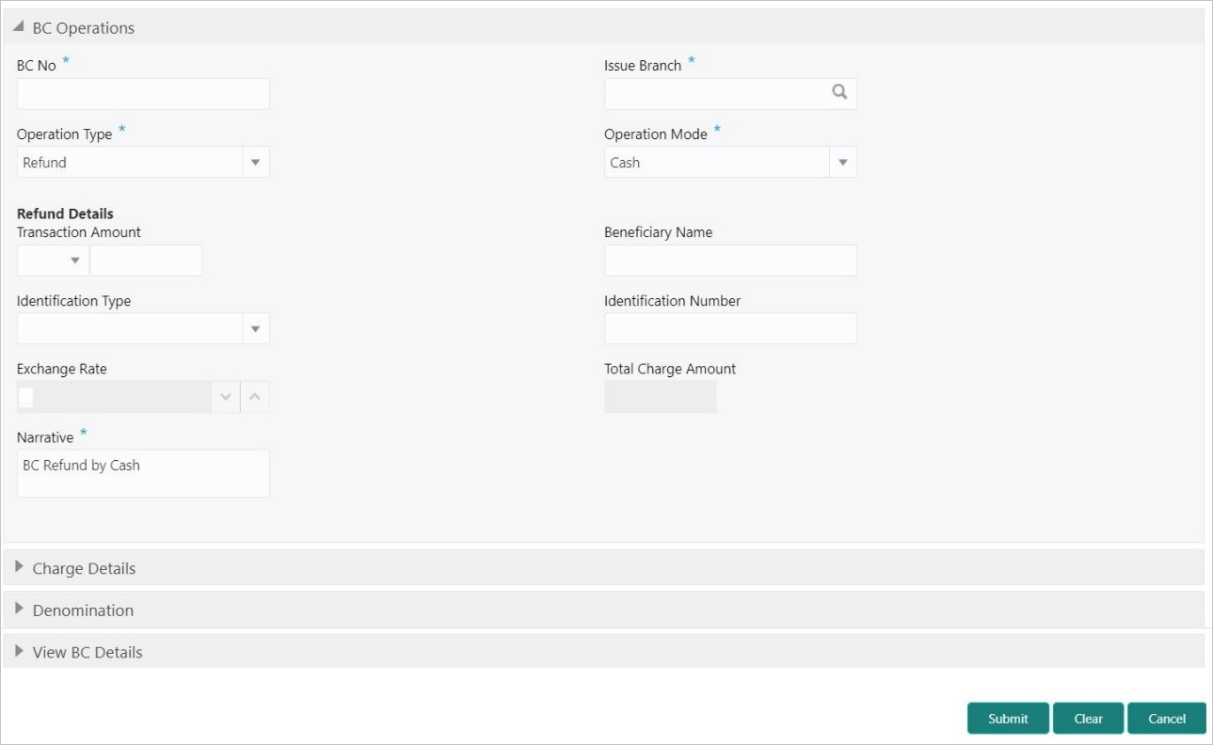The height and width of the screenshot is (745, 1213).
Task: Expand the Denomination section
Action: (19, 609)
